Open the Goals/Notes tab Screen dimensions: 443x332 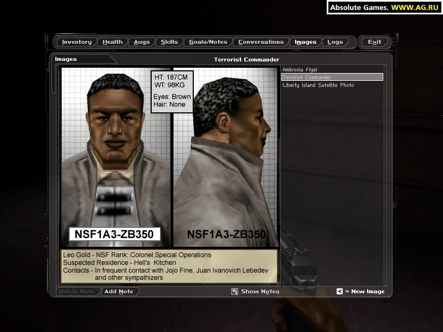(208, 41)
